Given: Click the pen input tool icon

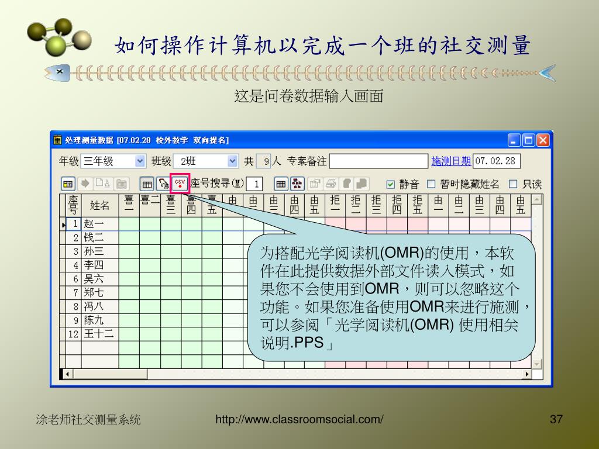Looking at the screenshot, I should [164, 184].
